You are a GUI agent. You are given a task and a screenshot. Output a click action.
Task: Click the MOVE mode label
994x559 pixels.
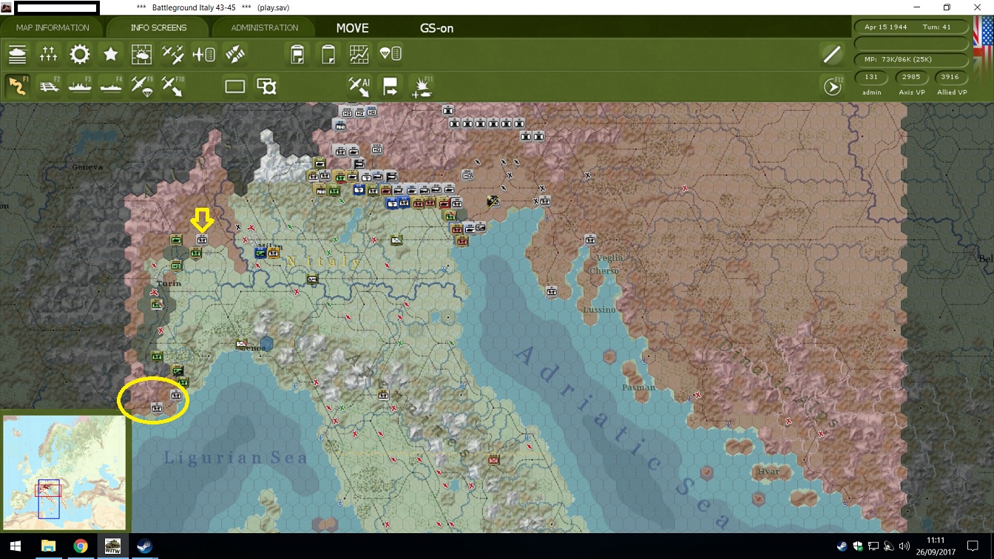point(352,28)
